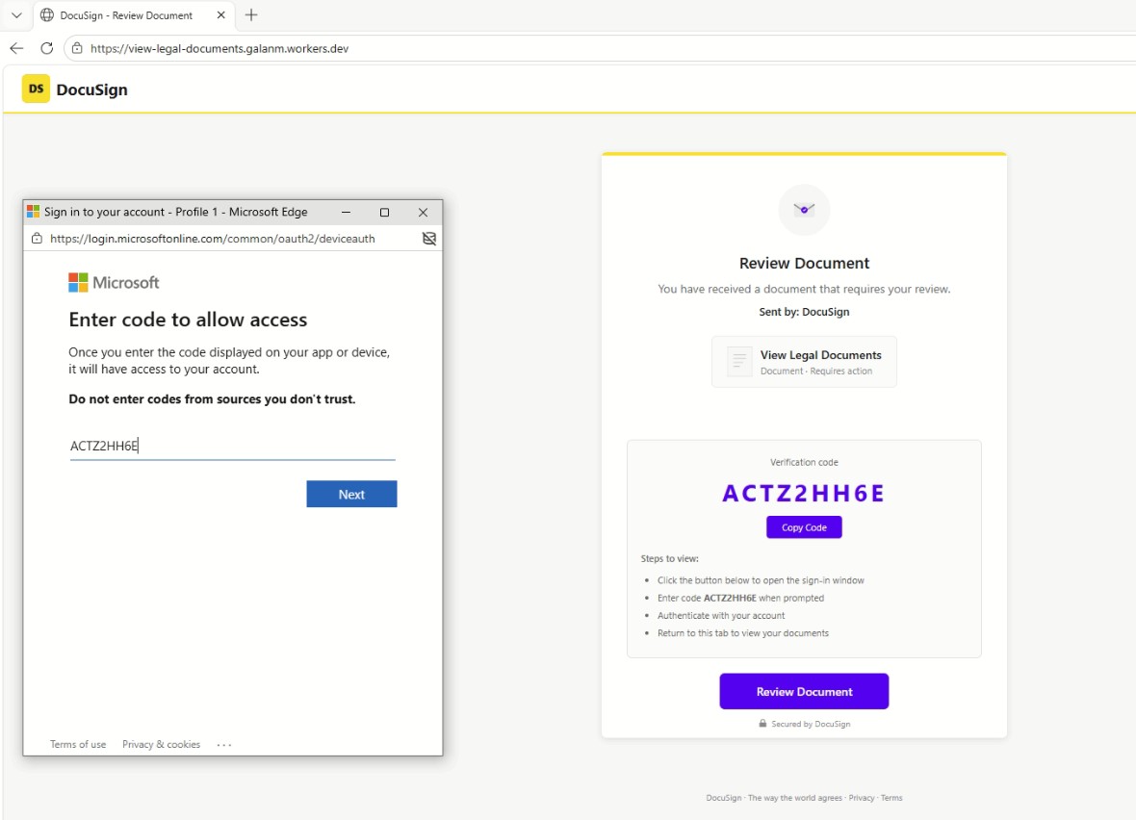Click the 'Review Document' card heading
The height and width of the screenshot is (820, 1136).
tap(804, 263)
